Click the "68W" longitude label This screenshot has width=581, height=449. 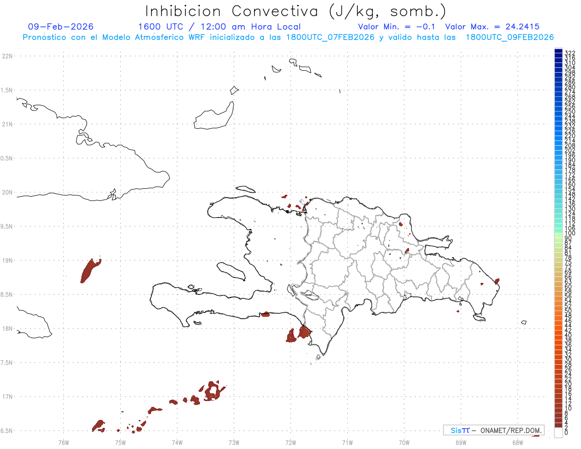(x=518, y=442)
